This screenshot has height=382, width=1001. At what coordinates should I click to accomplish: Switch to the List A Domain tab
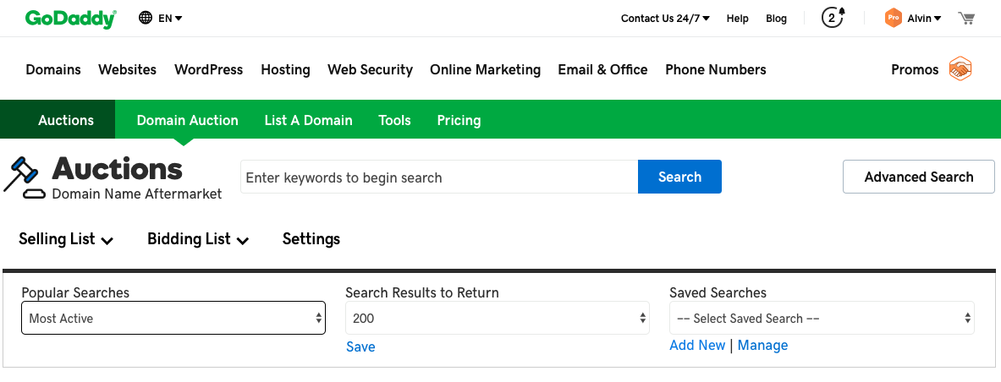click(x=308, y=120)
